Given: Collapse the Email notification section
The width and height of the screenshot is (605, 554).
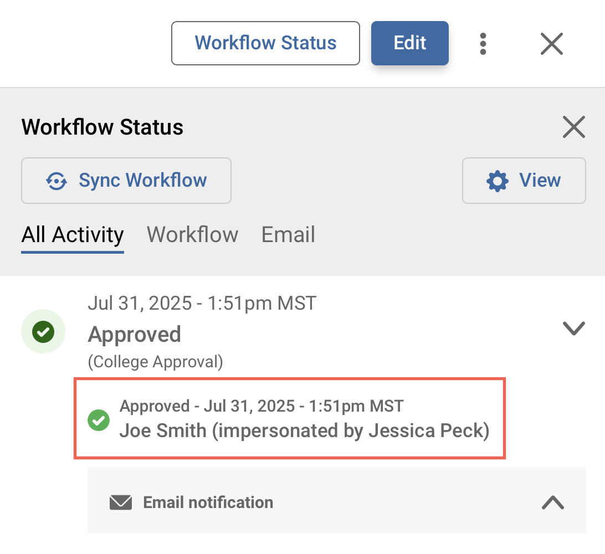Looking at the screenshot, I should (x=552, y=502).
